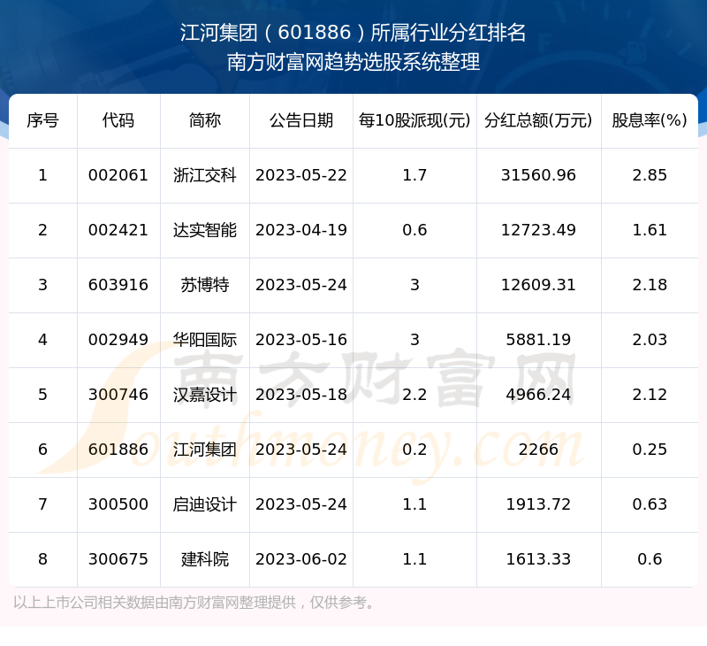
Task: Click the 简称 column header
Action: pos(205,120)
